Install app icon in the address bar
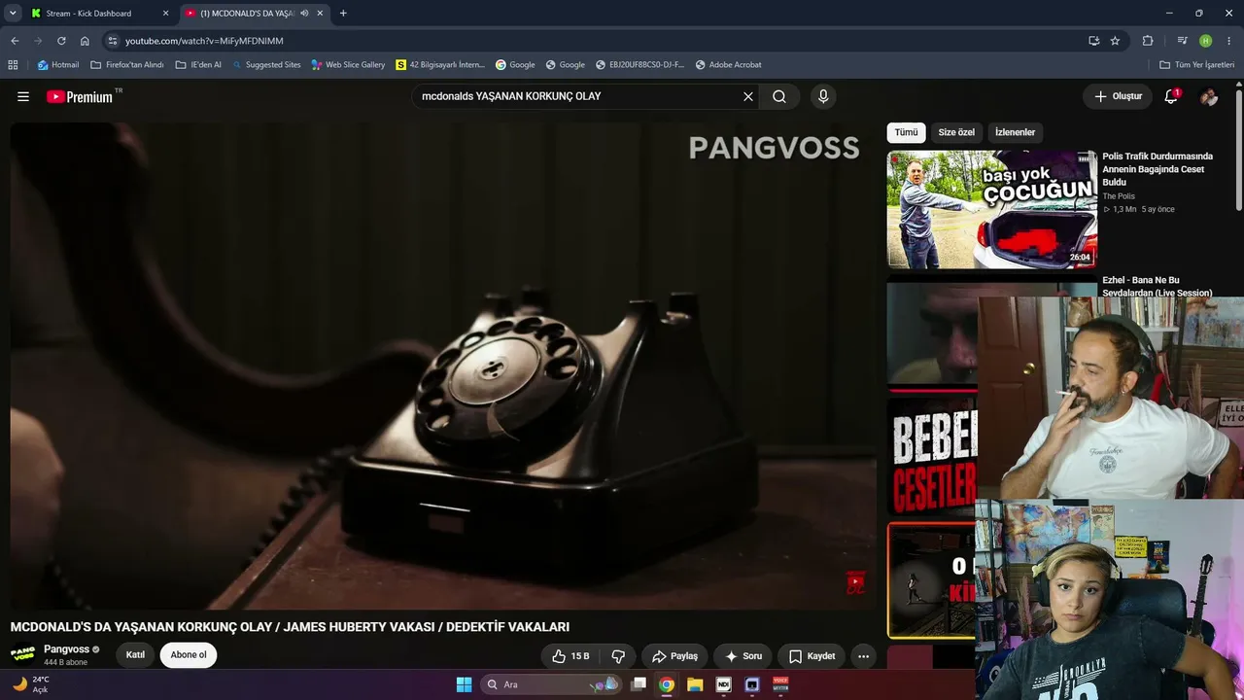Viewport: 1244px width, 700px height. tap(1094, 41)
